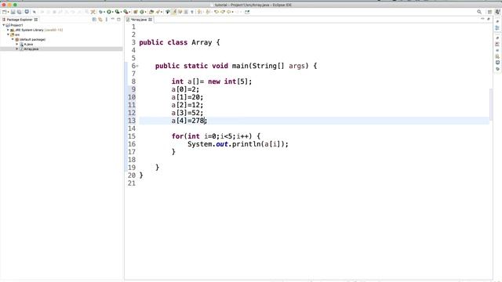This screenshot has height=282, width=502.
Task: Collapse the Project1 tree node
Action: pyautogui.click(x=3, y=25)
